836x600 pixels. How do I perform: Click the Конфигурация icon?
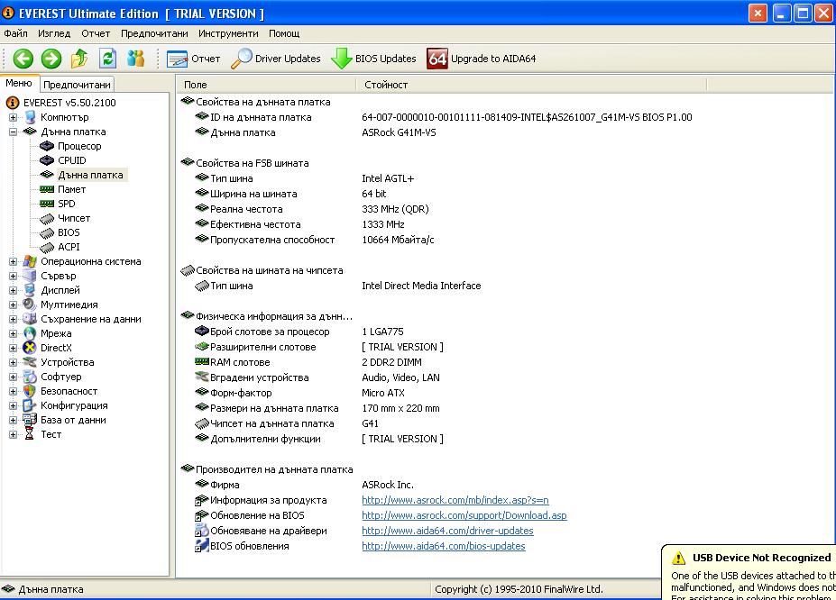(30, 405)
